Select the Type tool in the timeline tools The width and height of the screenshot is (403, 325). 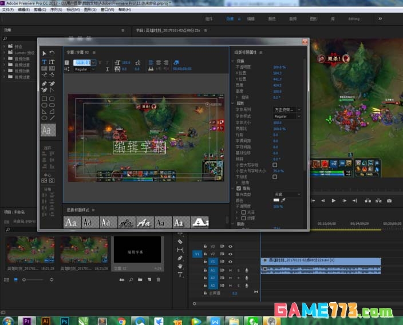click(x=180, y=275)
